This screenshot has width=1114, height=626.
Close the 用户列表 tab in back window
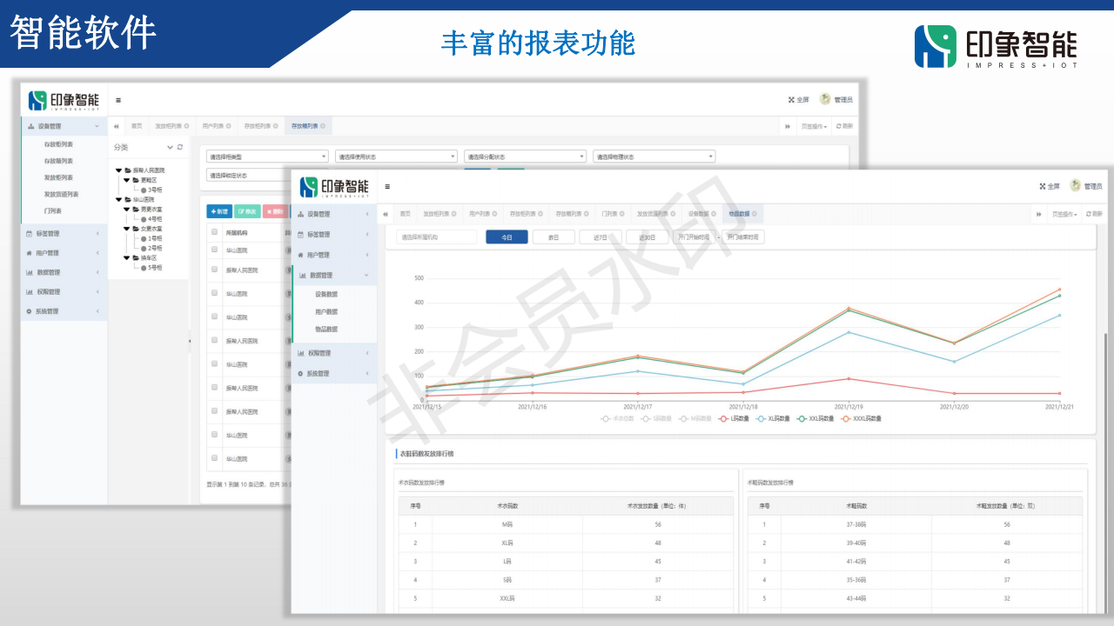click(x=228, y=126)
